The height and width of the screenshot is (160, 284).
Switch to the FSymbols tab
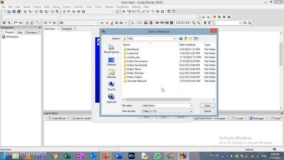31,32
